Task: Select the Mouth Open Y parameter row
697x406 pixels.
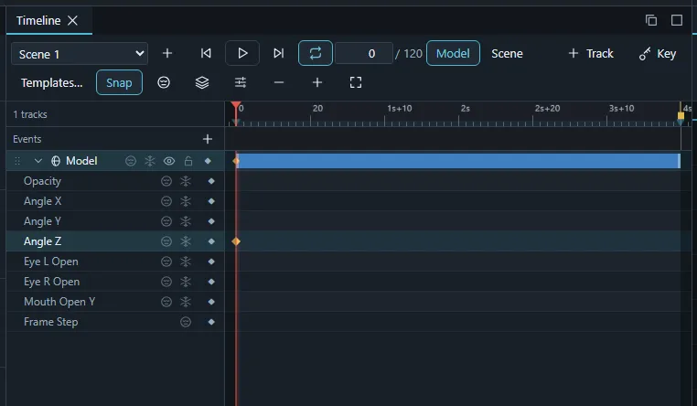Action: click(x=115, y=302)
